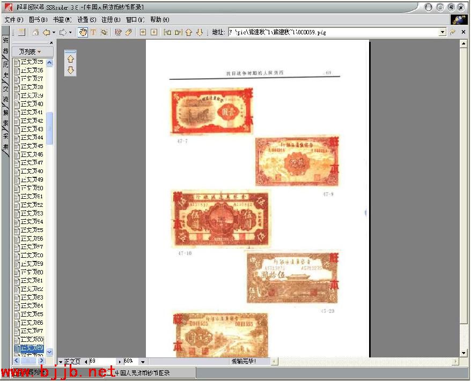Select 正文页55 in the page list
Image resolution: width=471 pixels, height=381 pixels.
(x=29, y=230)
